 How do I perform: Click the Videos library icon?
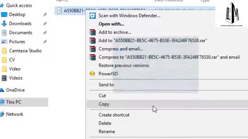coord(4,78)
